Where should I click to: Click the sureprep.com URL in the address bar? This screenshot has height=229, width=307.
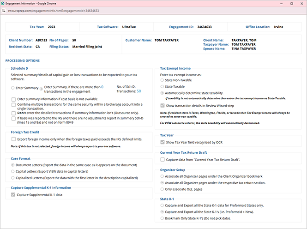pyautogui.click(x=54, y=11)
